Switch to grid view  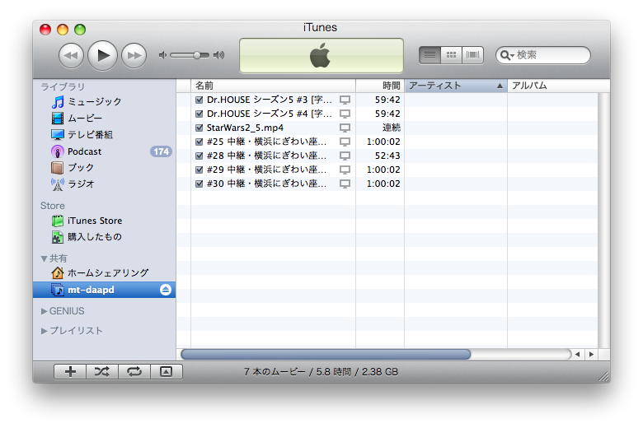click(451, 55)
